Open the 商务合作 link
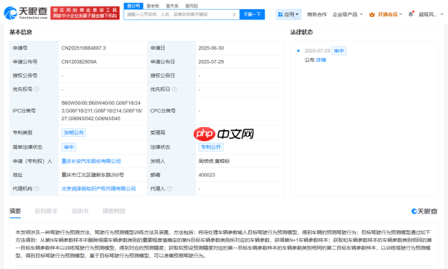 [x=317, y=14]
